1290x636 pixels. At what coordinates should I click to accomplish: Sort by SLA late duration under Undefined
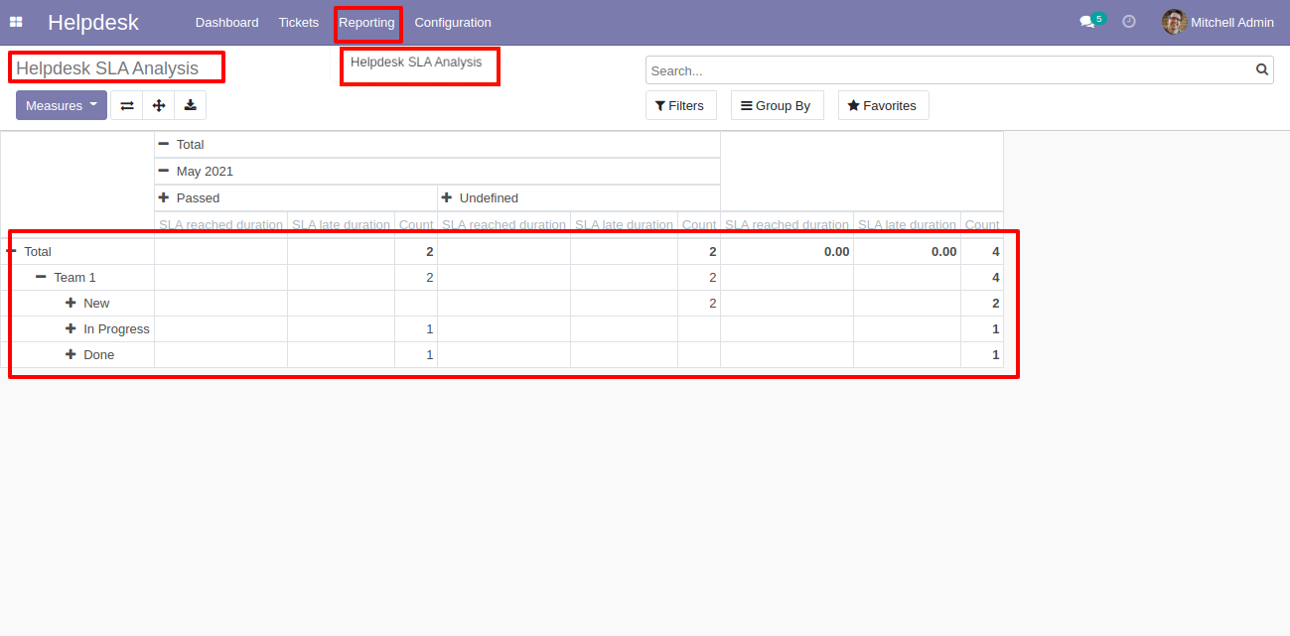point(625,225)
